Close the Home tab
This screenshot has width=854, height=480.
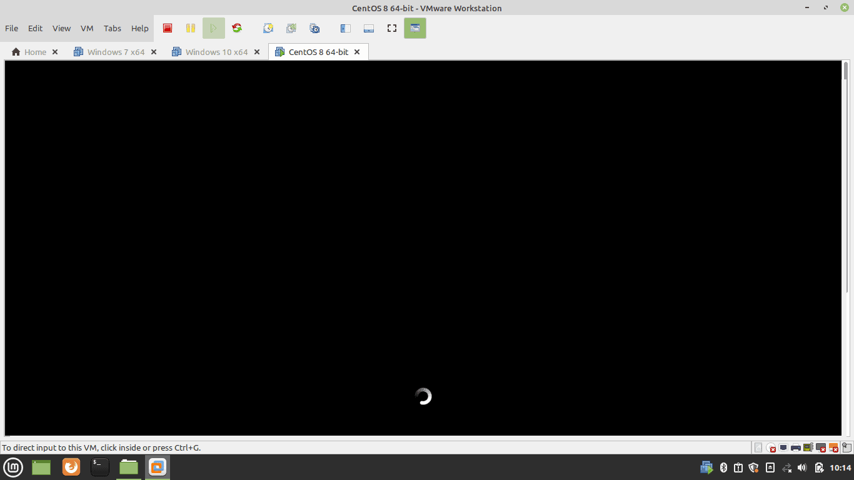coord(55,52)
